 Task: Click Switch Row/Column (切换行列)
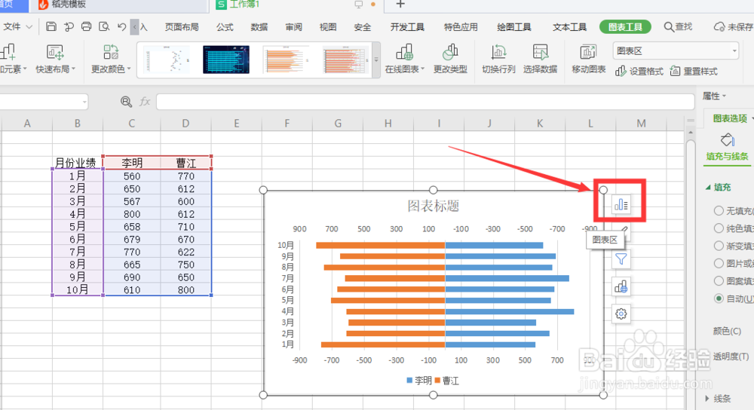point(498,59)
